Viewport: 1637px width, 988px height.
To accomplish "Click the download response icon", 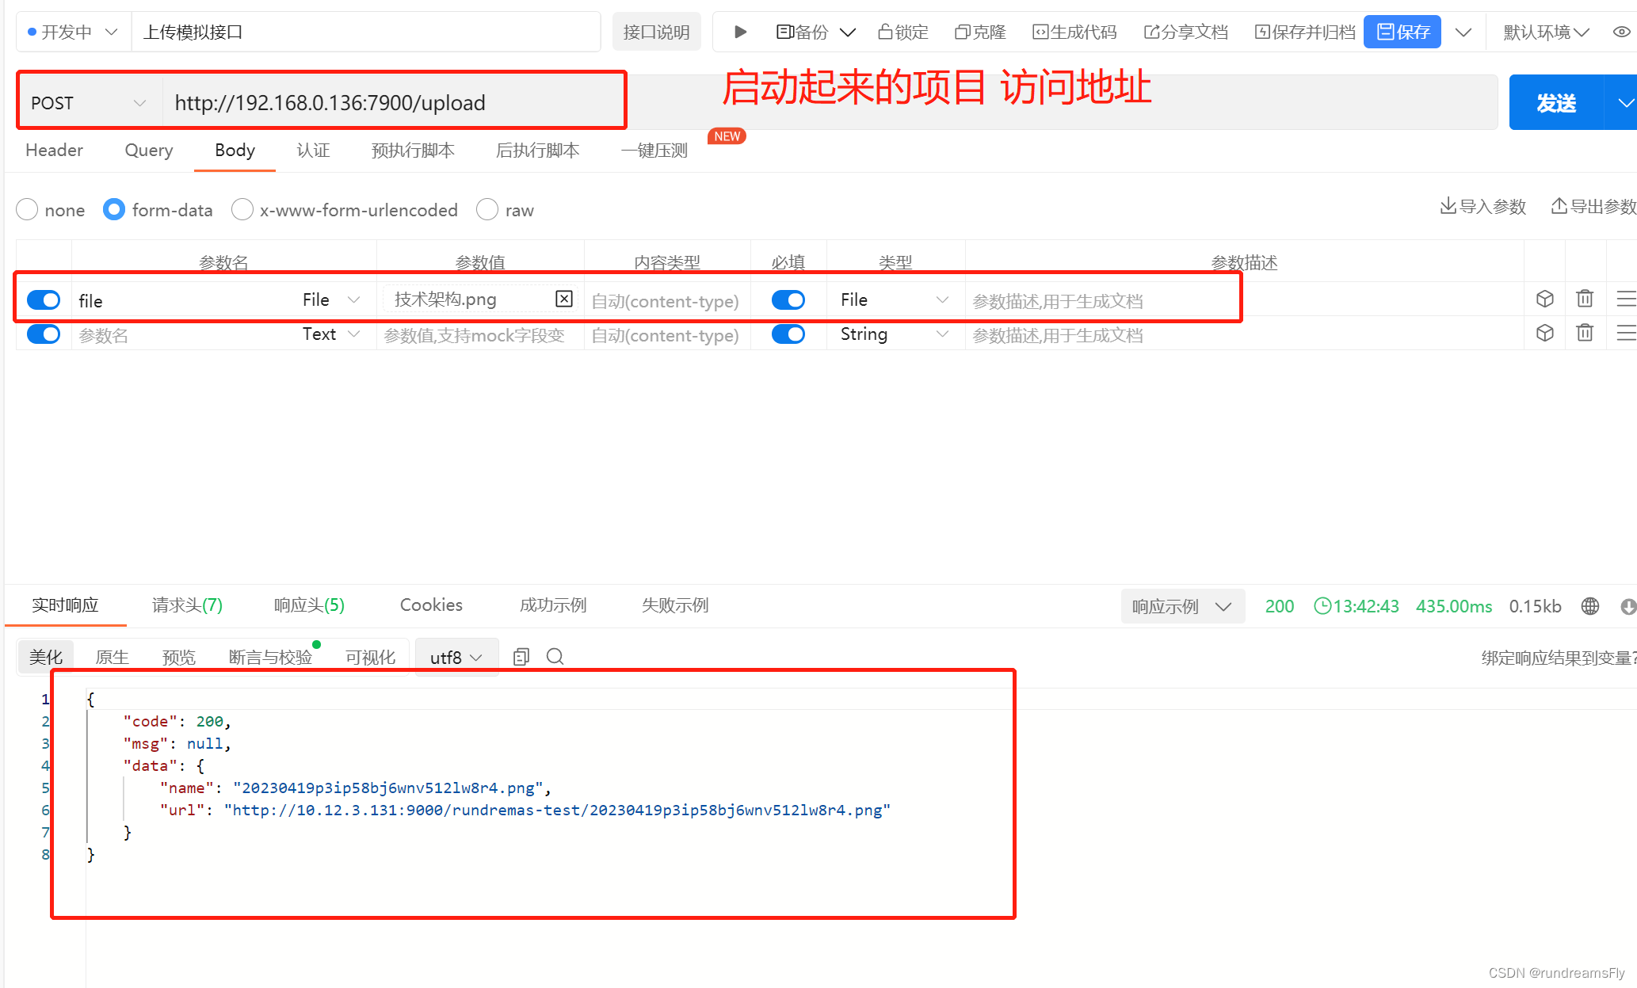I will point(1628,606).
